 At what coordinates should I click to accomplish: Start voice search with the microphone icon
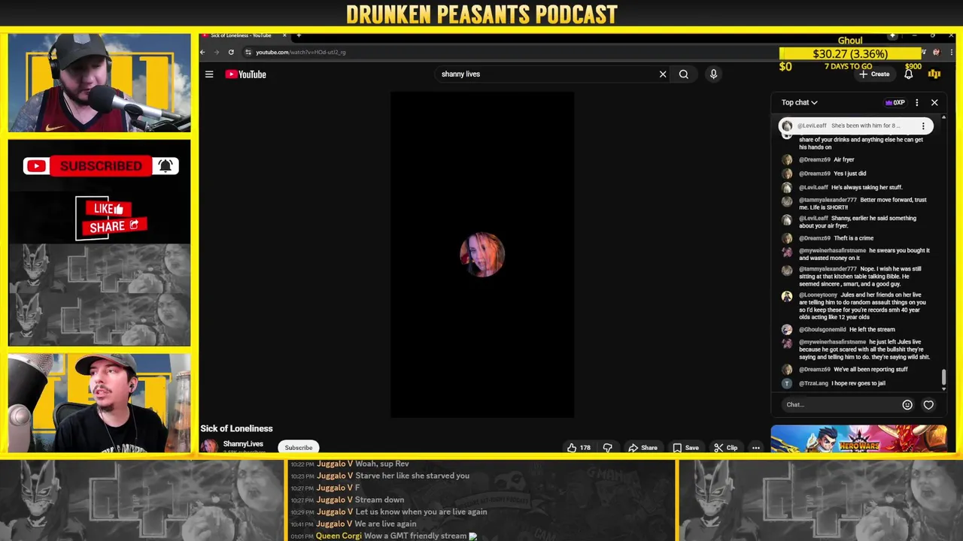[713, 74]
